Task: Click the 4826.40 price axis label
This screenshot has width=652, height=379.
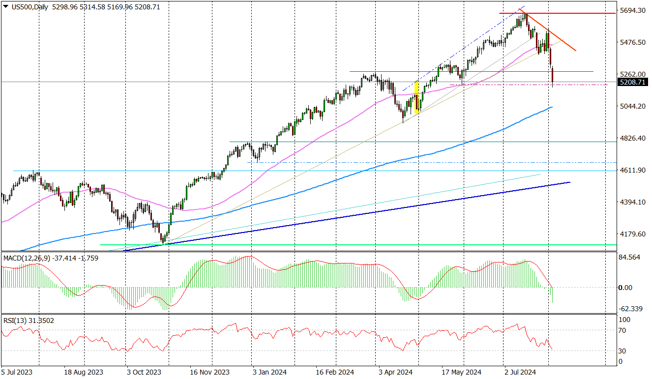Action: point(632,138)
